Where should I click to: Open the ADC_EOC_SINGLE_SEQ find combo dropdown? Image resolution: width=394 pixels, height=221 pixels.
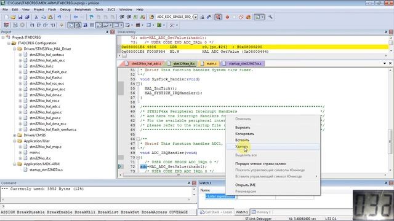tap(196, 17)
